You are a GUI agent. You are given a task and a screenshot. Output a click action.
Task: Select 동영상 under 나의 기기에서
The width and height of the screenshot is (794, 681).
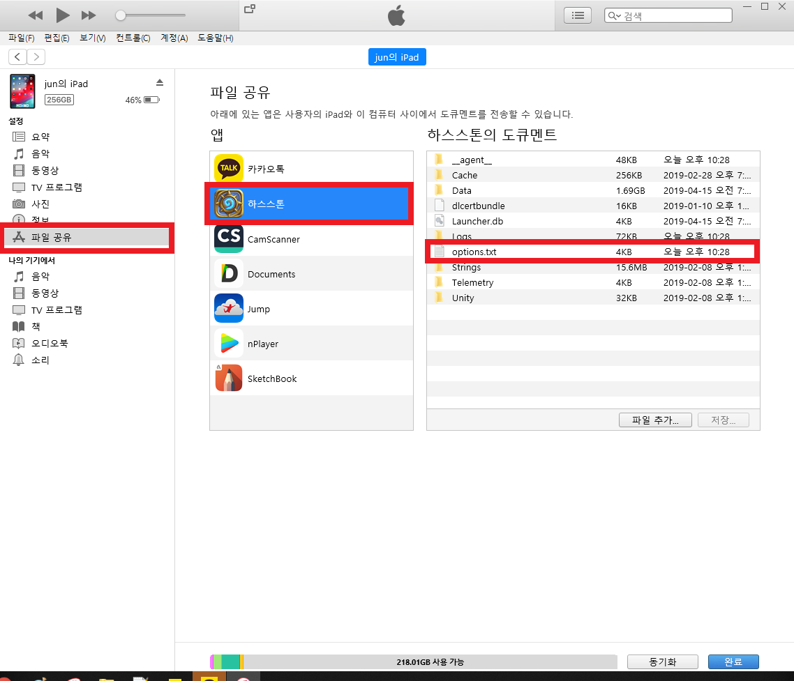point(45,293)
